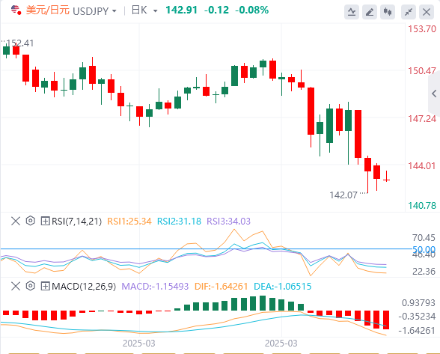The image size is (440, 354).
Task: Open the indicator line chart tool
Action: click(x=352, y=12)
